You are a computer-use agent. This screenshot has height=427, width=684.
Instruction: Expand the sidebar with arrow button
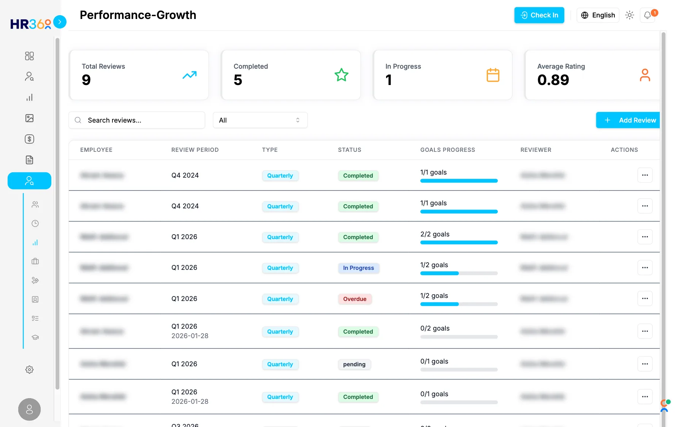(60, 22)
